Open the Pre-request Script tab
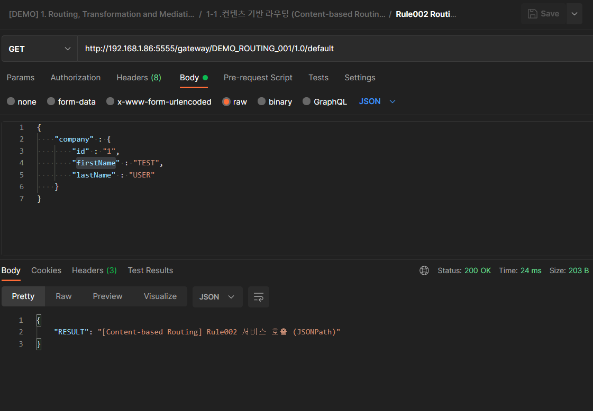This screenshot has height=411, width=593. pyautogui.click(x=258, y=78)
